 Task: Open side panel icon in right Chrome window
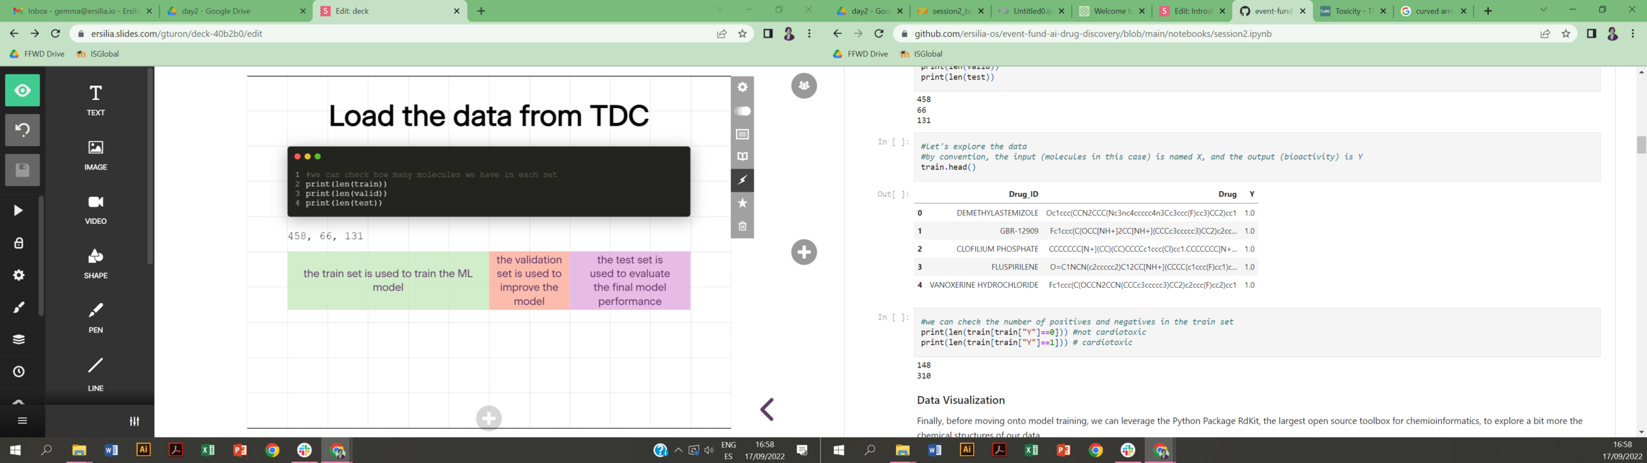tap(1591, 34)
